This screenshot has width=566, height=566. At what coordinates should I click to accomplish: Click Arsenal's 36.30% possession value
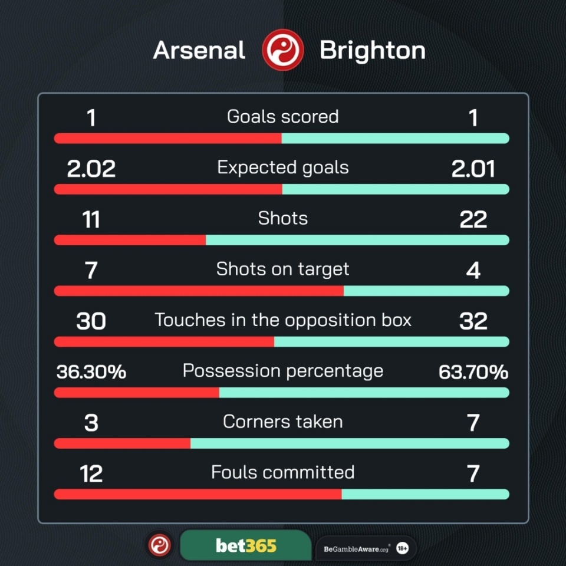pos(91,372)
